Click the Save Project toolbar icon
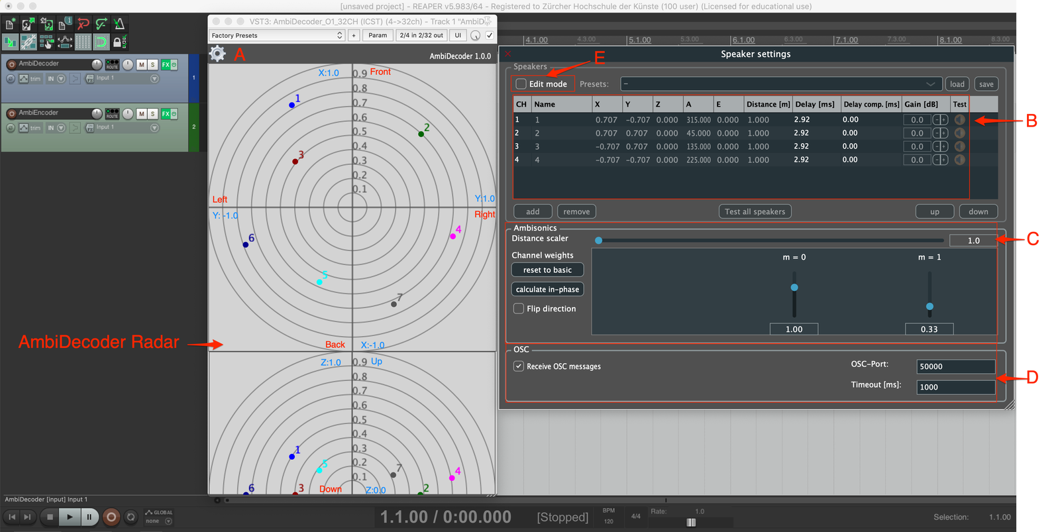 (x=47, y=25)
